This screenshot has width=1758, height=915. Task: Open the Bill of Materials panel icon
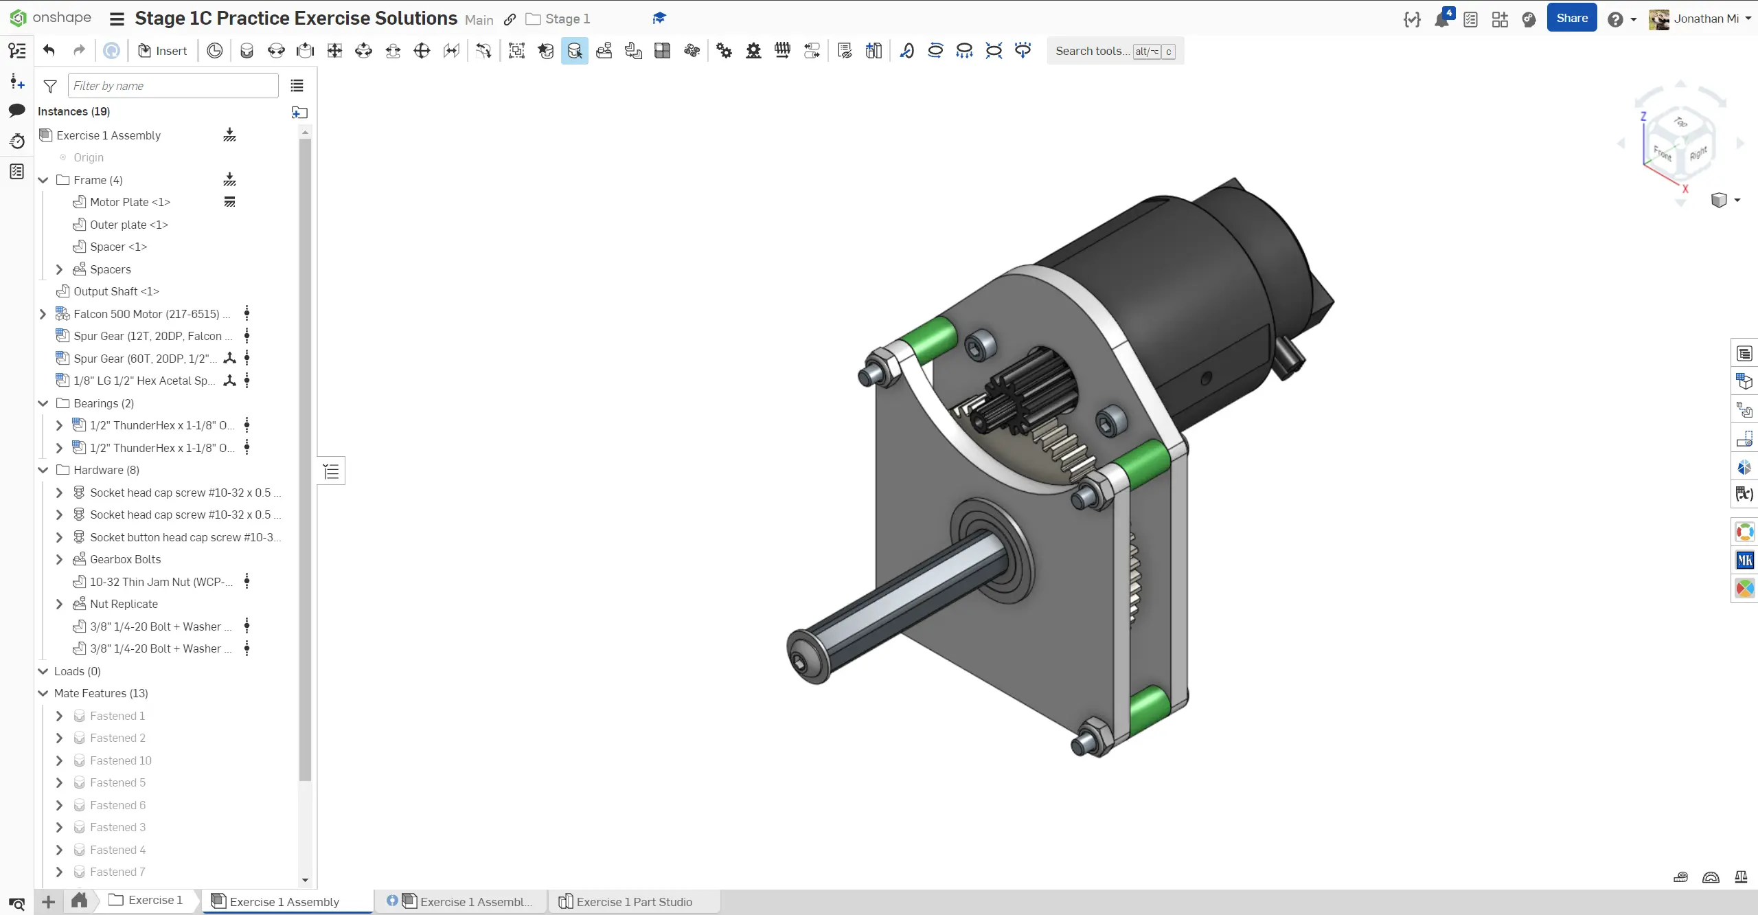tap(1744, 354)
